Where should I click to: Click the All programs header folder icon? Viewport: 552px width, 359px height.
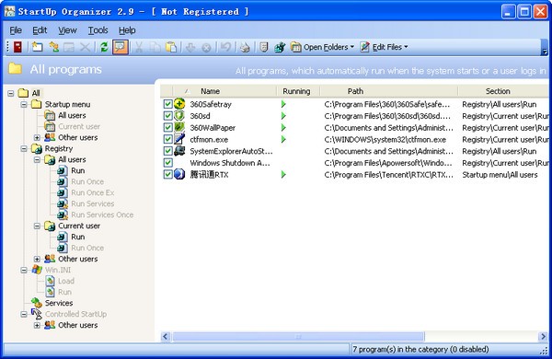pyautogui.click(x=15, y=68)
